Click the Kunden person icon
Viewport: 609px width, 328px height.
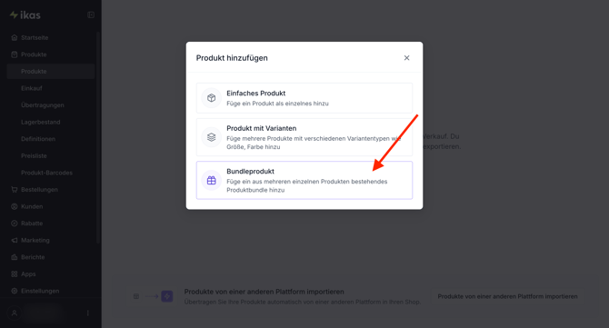point(15,206)
